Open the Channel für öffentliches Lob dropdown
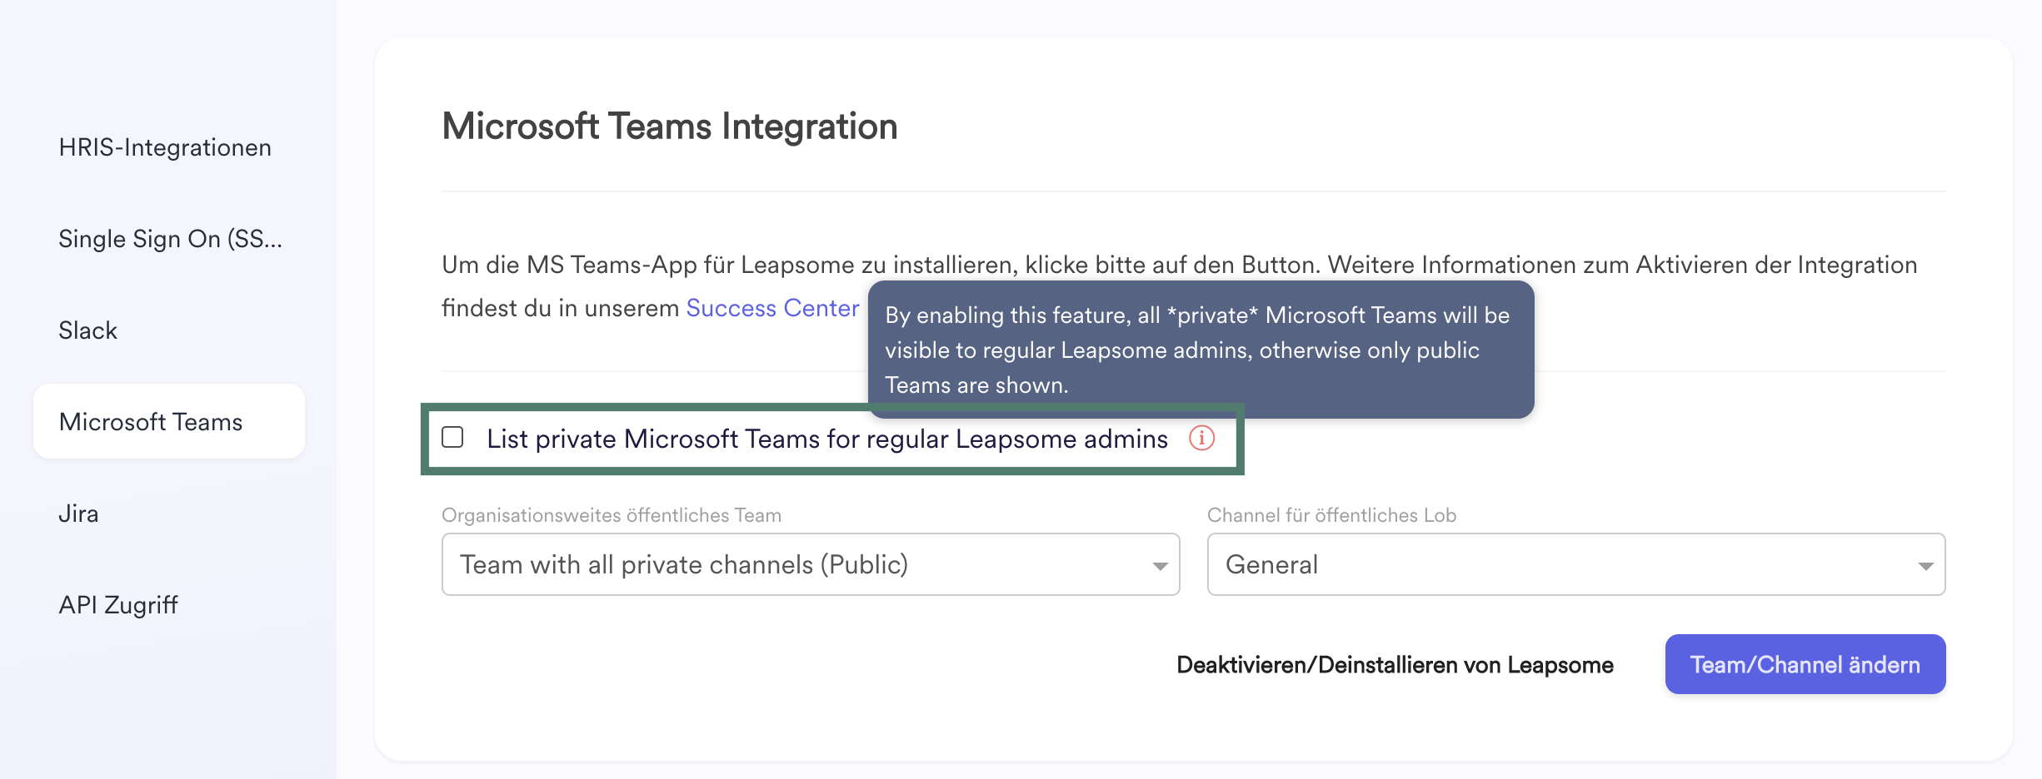 1576,564
